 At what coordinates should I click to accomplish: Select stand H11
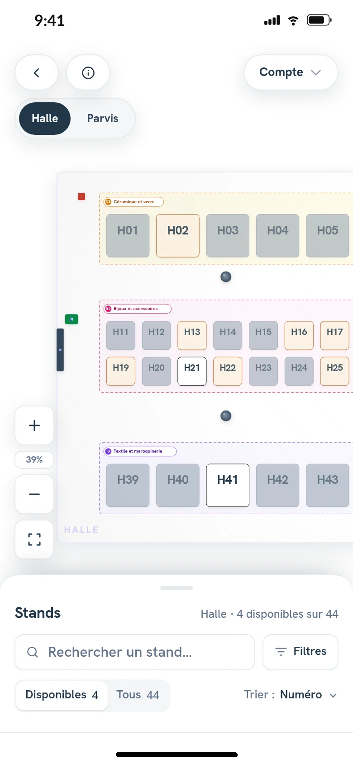[121, 335]
